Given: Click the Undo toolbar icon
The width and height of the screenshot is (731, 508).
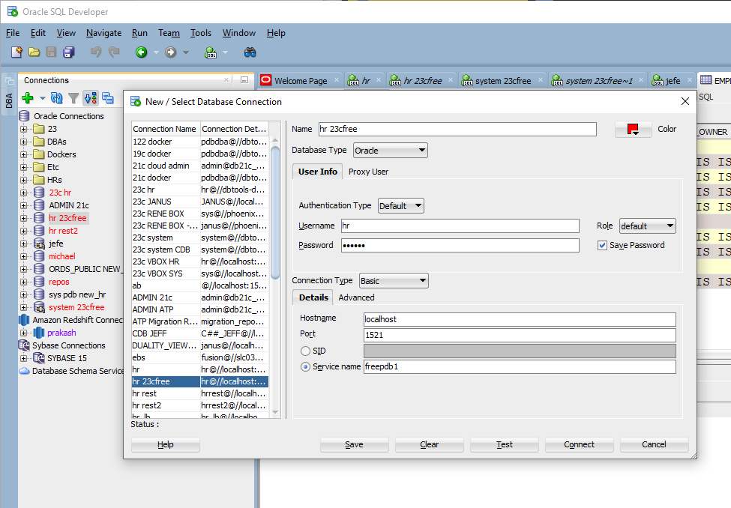Looking at the screenshot, I should point(96,52).
